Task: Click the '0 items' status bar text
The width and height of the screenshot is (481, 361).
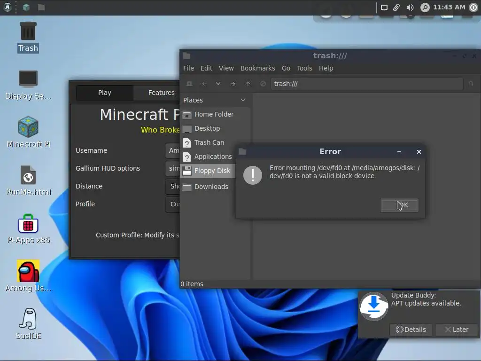Action: pyautogui.click(x=192, y=284)
